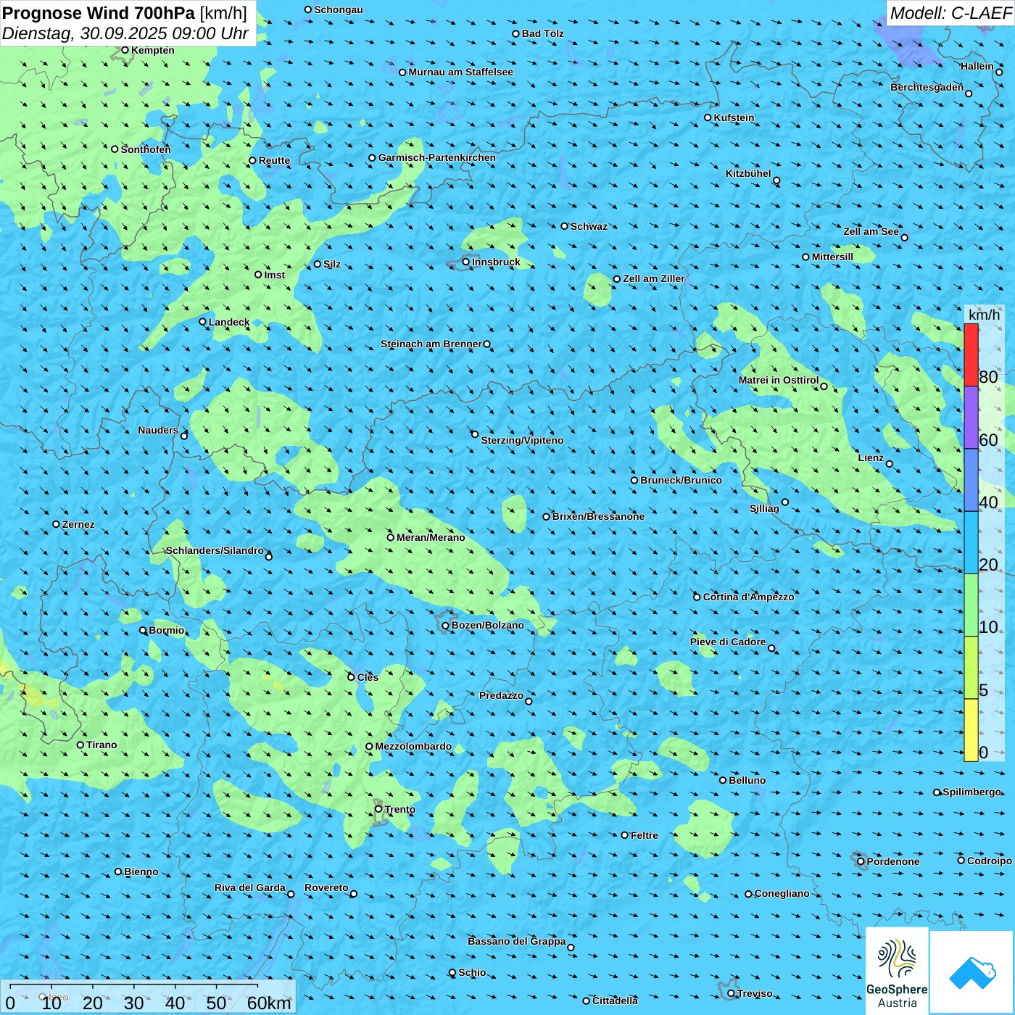Click the Schwaz city label
This screenshot has height=1015, width=1015.
pyautogui.click(x=589, y=226)
